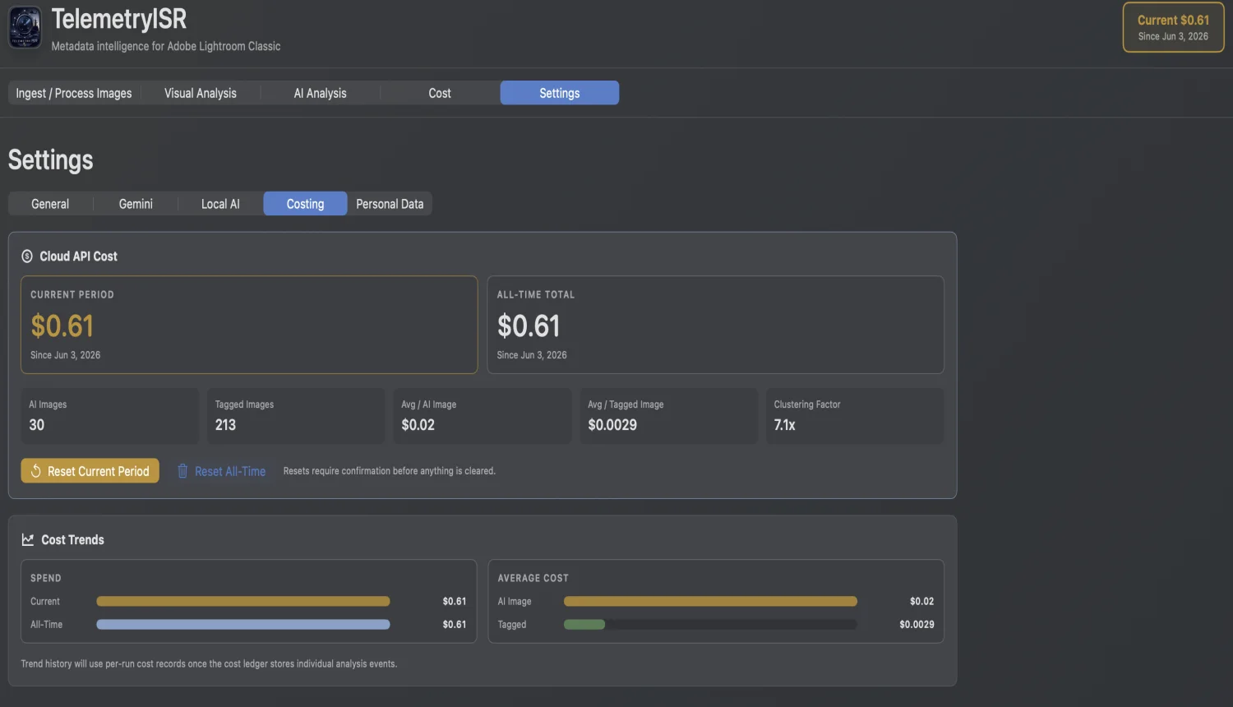Switch to the Local AI sub-tab
The height and width of the screenshot is (707, 1233).
point(220,204)
